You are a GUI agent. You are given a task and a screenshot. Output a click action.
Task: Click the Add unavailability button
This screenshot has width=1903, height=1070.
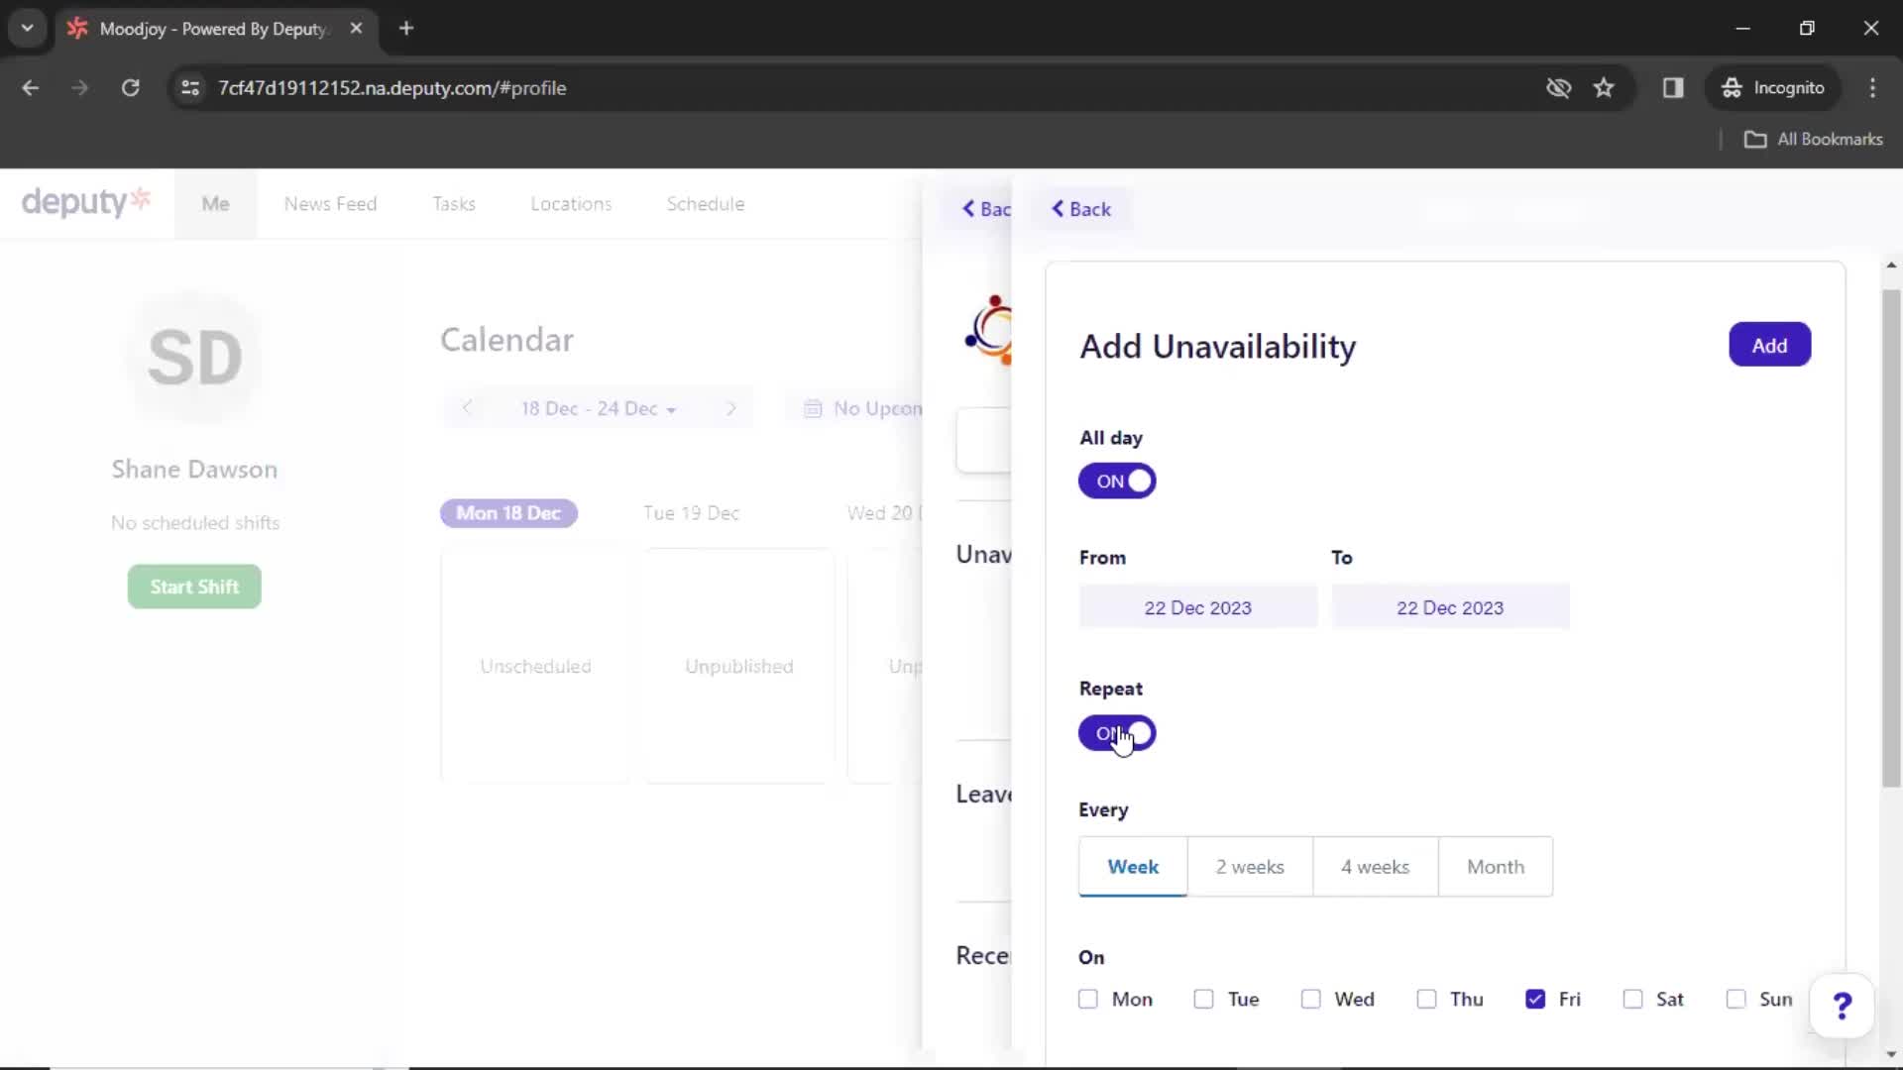[x=1769, y=345]
